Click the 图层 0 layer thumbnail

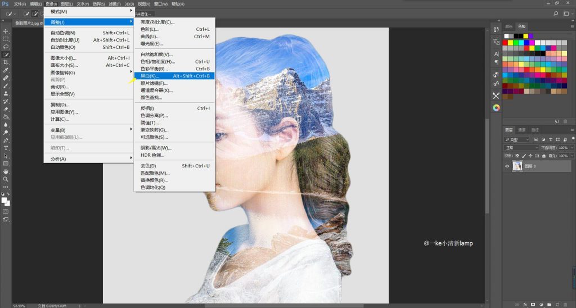(517, 166)
